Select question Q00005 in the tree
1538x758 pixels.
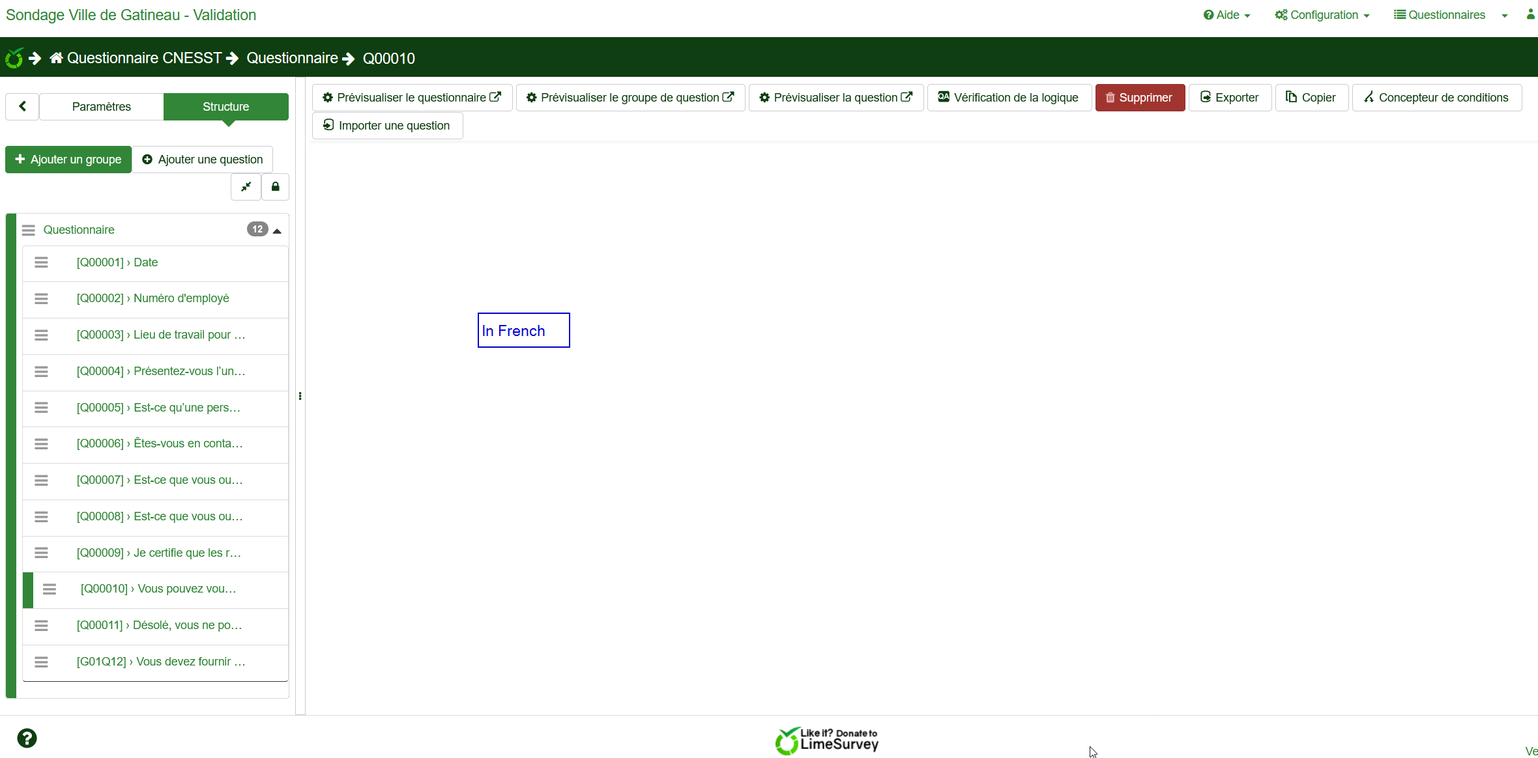click(x=158, y=408)
